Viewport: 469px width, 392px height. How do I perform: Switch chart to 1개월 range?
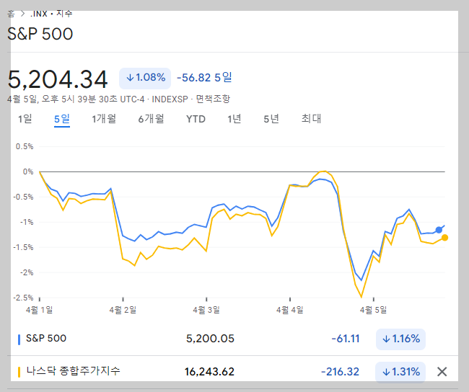(x=104, y=119)
